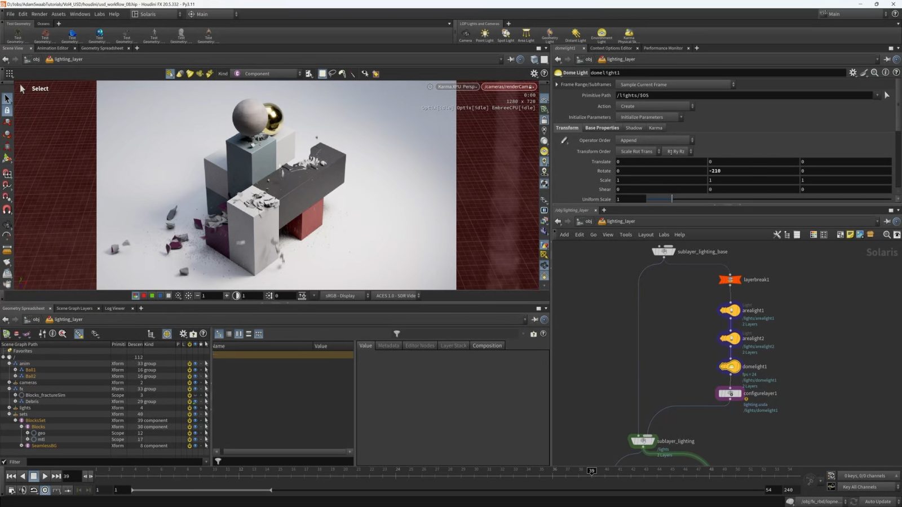Create an Area Light from the shelf
This screenshot has height=507, width=902.
tap(525, 34)
